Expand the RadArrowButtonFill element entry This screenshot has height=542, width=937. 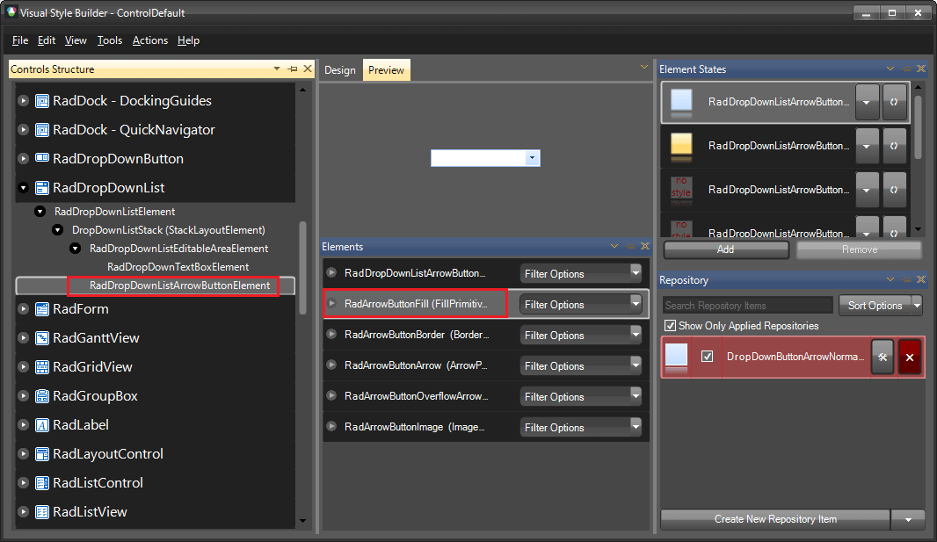point(334,304)
